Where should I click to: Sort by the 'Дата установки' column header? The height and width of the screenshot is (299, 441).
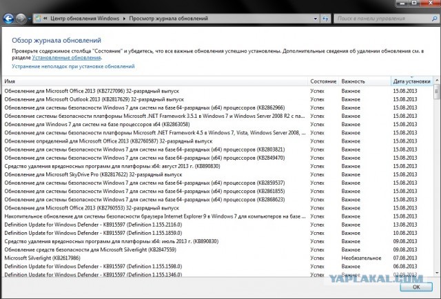pyautogui.click(x=412, y=81)
